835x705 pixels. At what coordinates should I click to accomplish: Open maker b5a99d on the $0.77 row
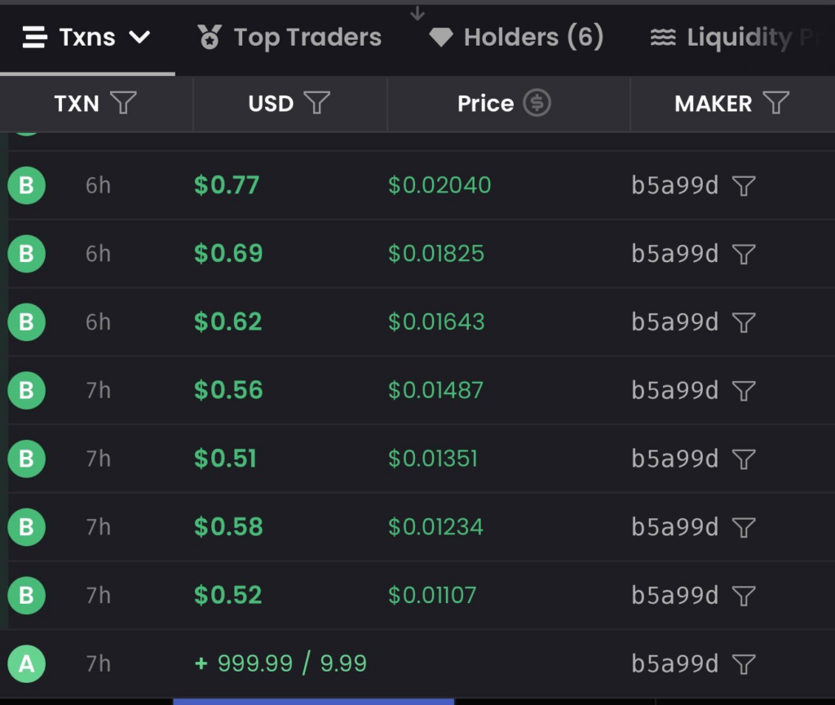click(674, 186)
